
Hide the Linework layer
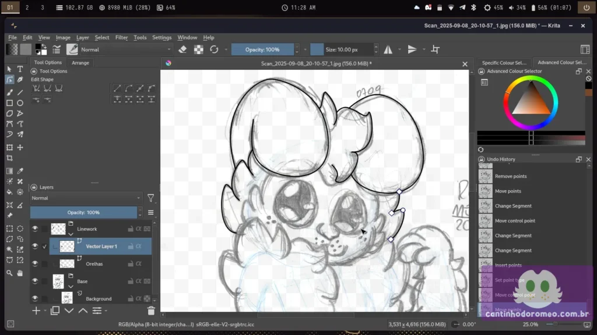coord(35,229)
